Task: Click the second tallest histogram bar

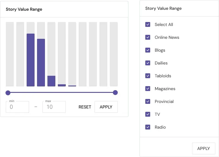Action: (x=41, y=63)
